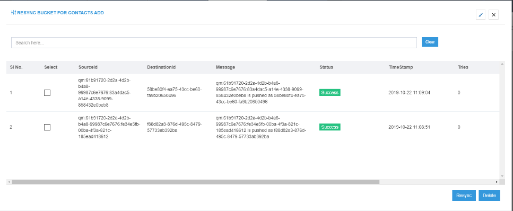Viewport: 513px width, 211px height.
Task: Click the Delete button
Action: 490,195
